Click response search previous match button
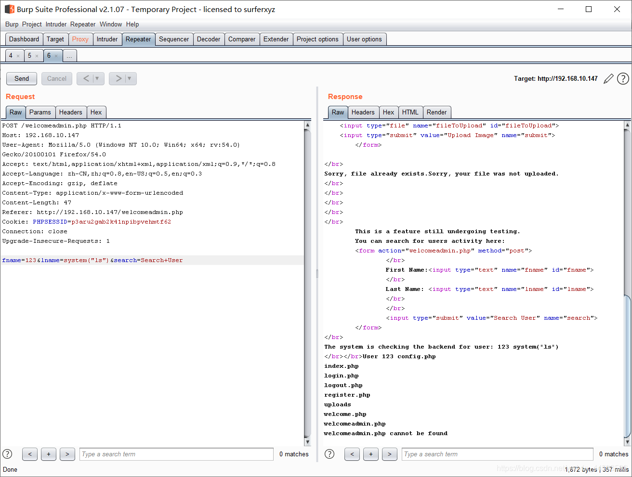Screen dimensions: 632x477 coord(352,454)
